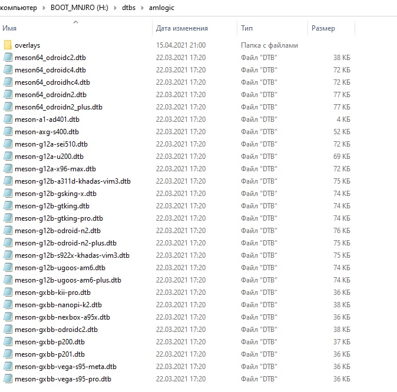Select icon of meson-g12a-sei510.dtb
The width and height of the screenshot is (397, 392).
pyautogui.click(x=8, y=144)
